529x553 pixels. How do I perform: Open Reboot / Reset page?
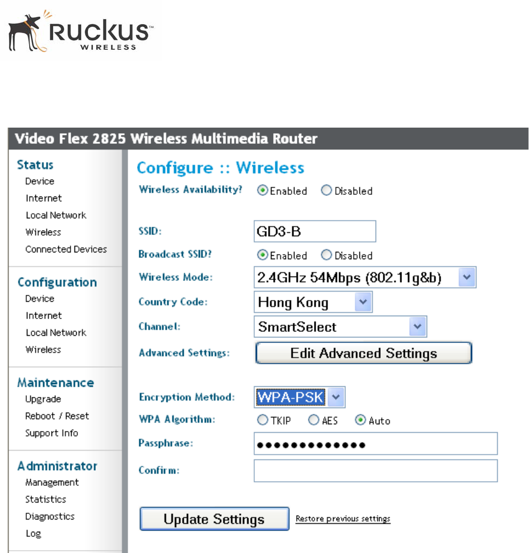pos(57,416)
